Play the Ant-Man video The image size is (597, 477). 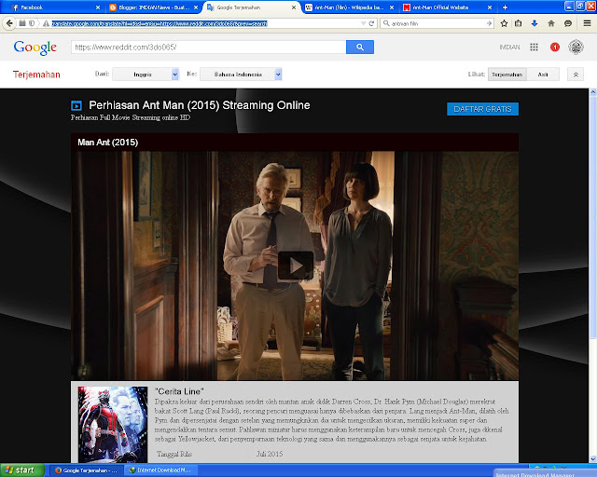pos(297,265)
